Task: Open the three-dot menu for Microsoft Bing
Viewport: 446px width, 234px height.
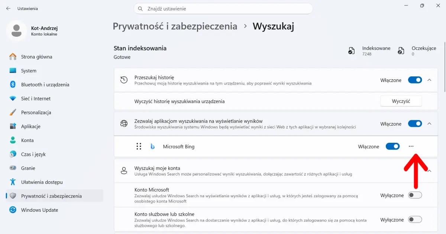Action: click(411, 146)
